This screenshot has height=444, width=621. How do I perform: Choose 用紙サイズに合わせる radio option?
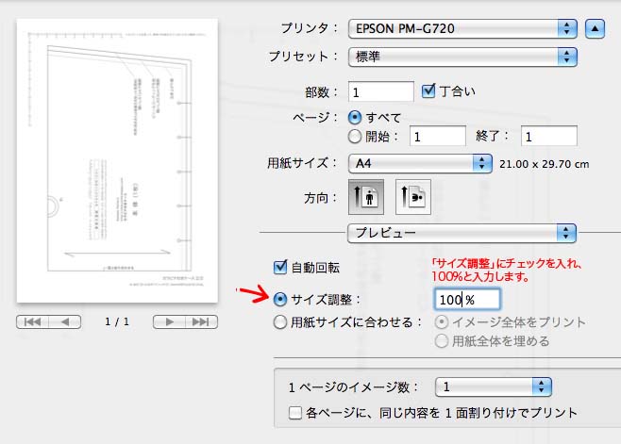pos(279,322)
